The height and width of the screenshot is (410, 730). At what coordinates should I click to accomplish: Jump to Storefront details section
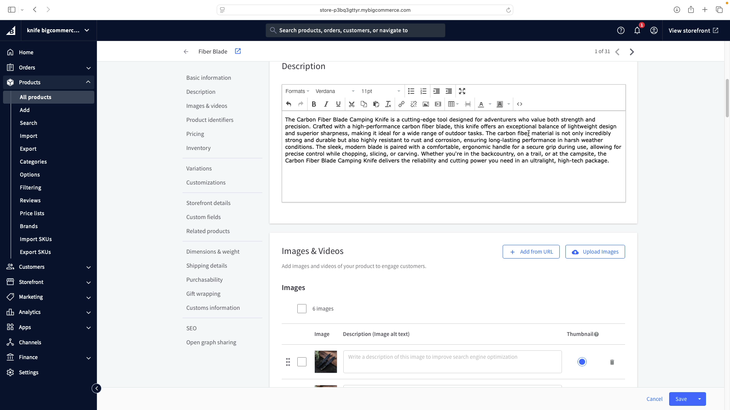click(208, 203)
